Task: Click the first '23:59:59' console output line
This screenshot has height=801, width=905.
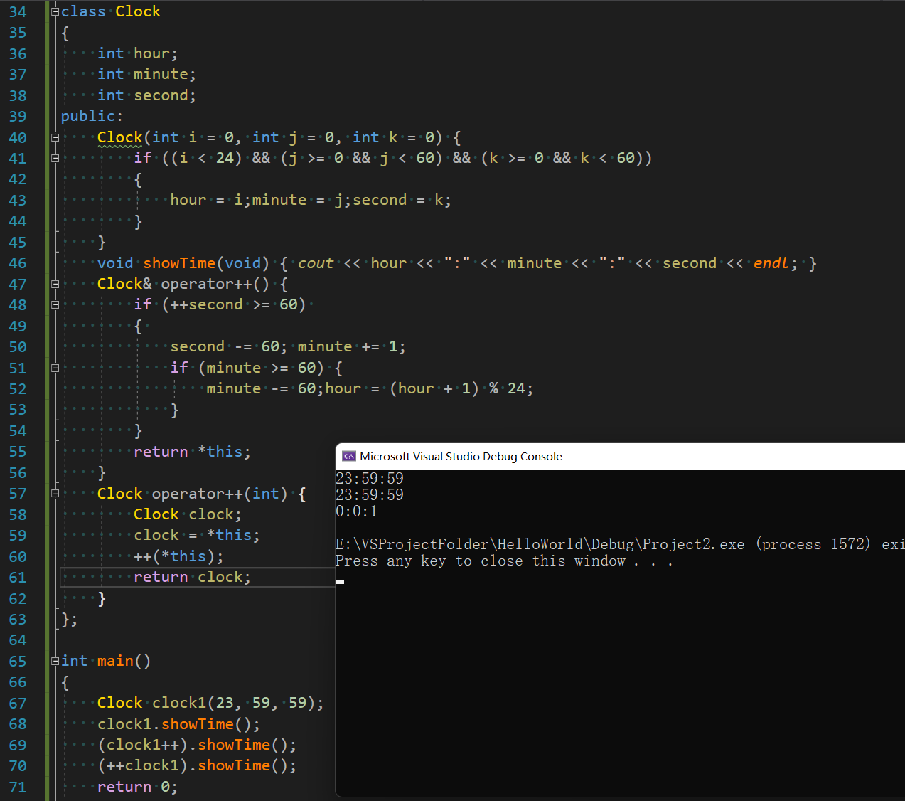Action: [x=370, y=478]
